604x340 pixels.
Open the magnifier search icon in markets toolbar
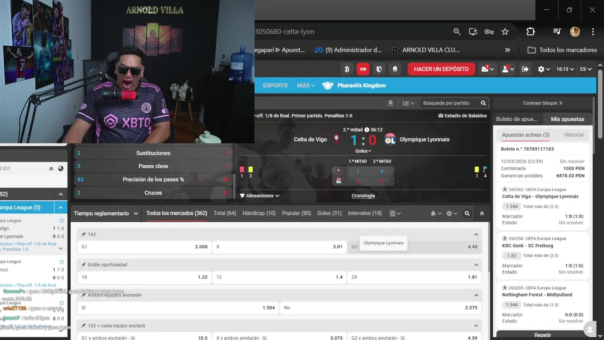pos(467,213)
